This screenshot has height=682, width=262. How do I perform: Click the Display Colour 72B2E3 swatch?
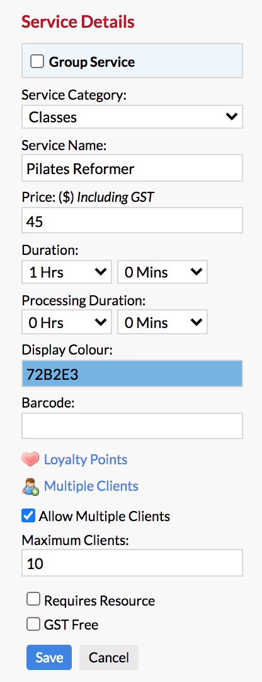(x=132, y=373)
